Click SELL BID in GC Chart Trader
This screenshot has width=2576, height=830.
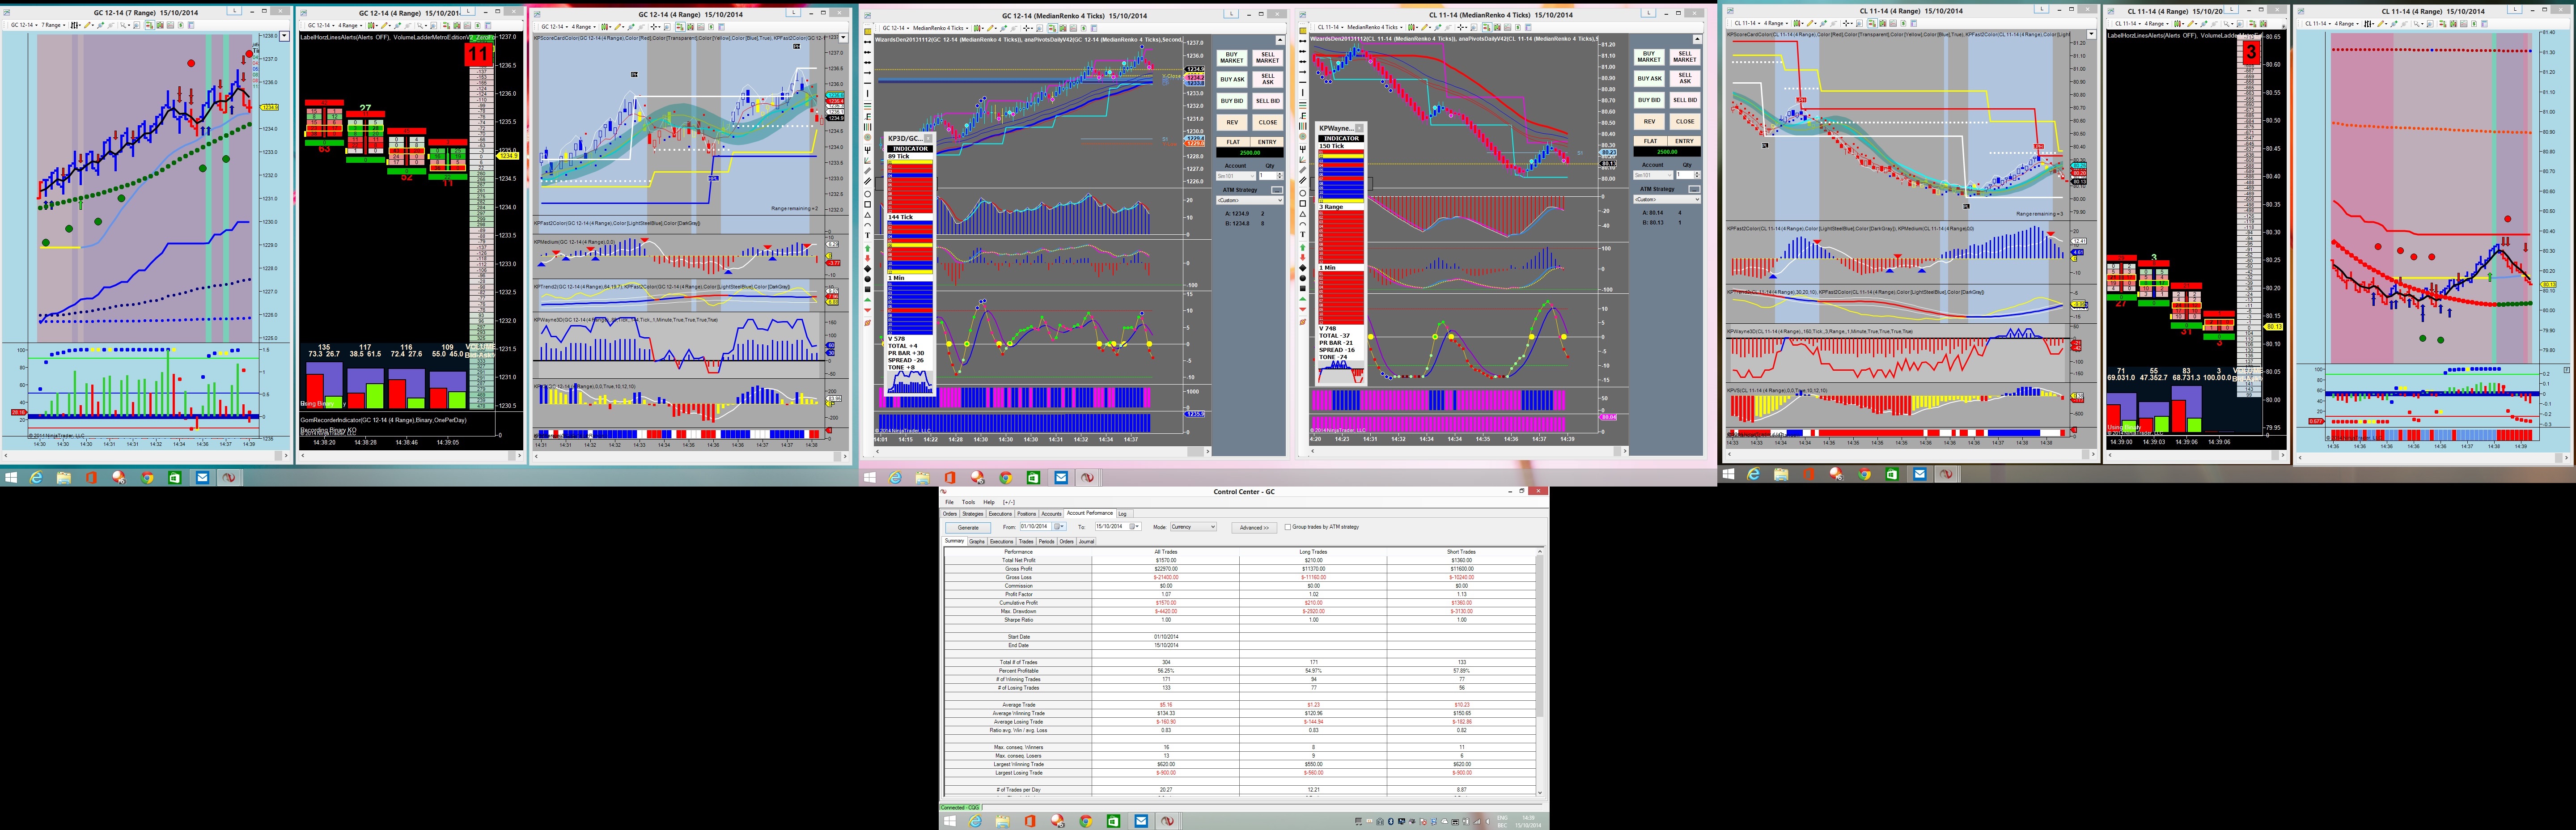click(1268, 101)
